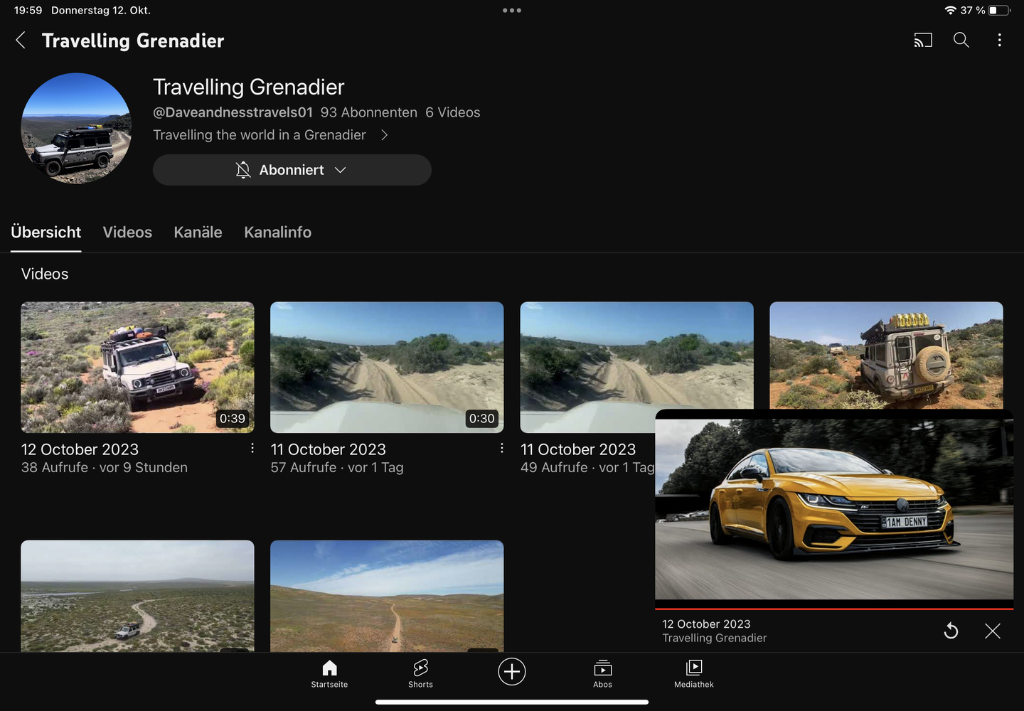Open the '11 October 2023' title with 57 Aufrufe
Viewport: 1024px width, 711px height.
point(328,449)
